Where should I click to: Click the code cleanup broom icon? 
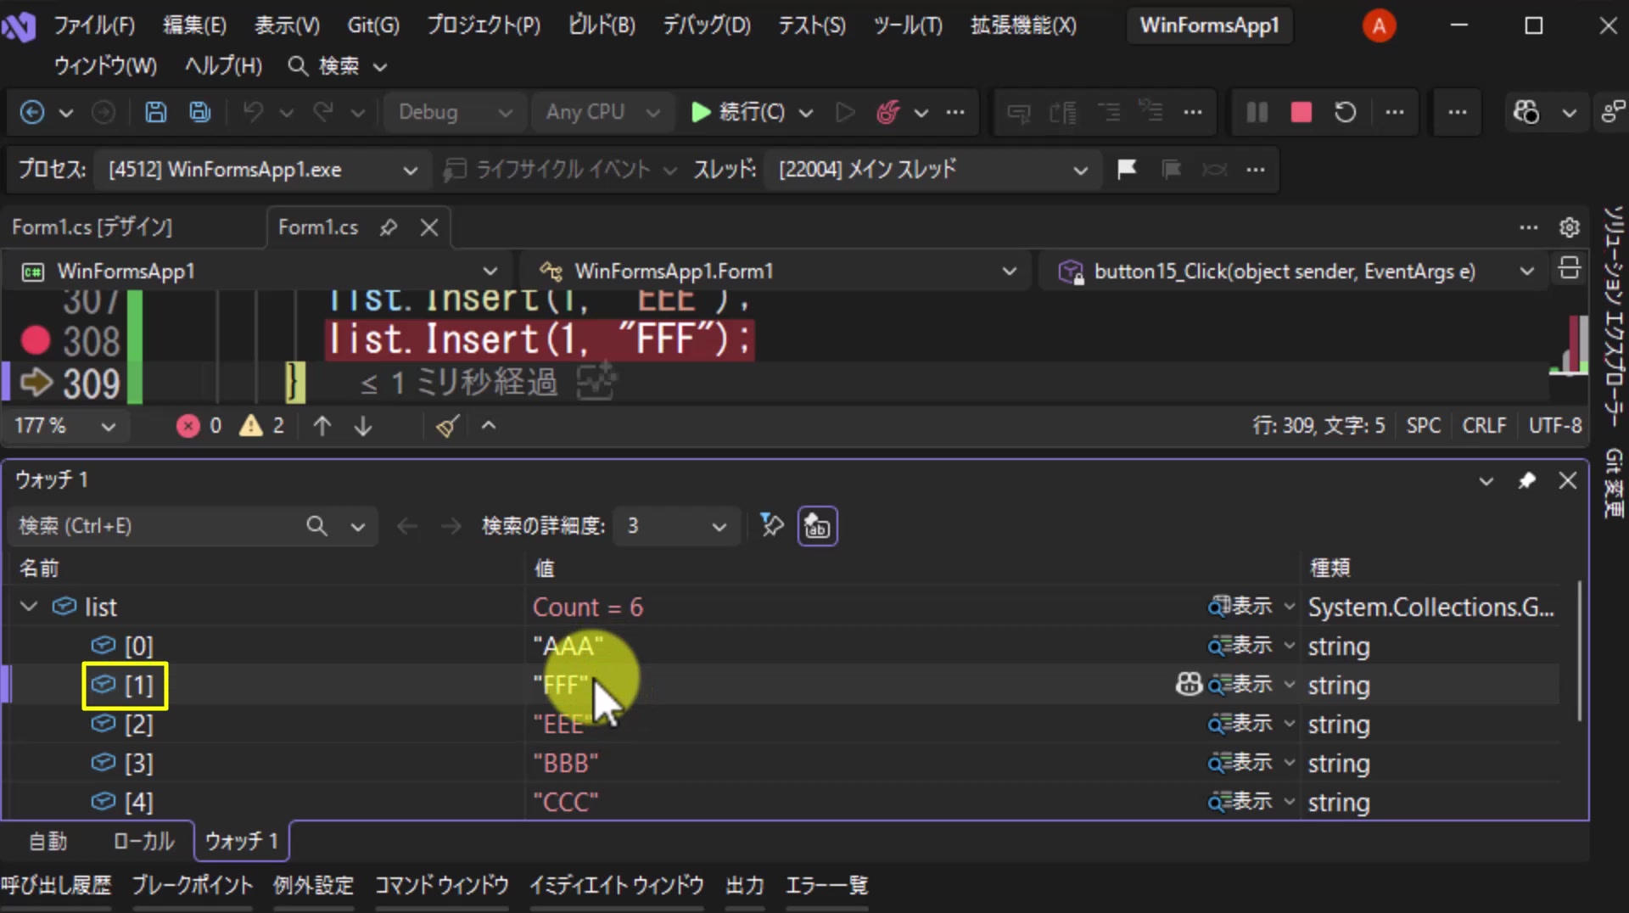[x=448, y=426]
